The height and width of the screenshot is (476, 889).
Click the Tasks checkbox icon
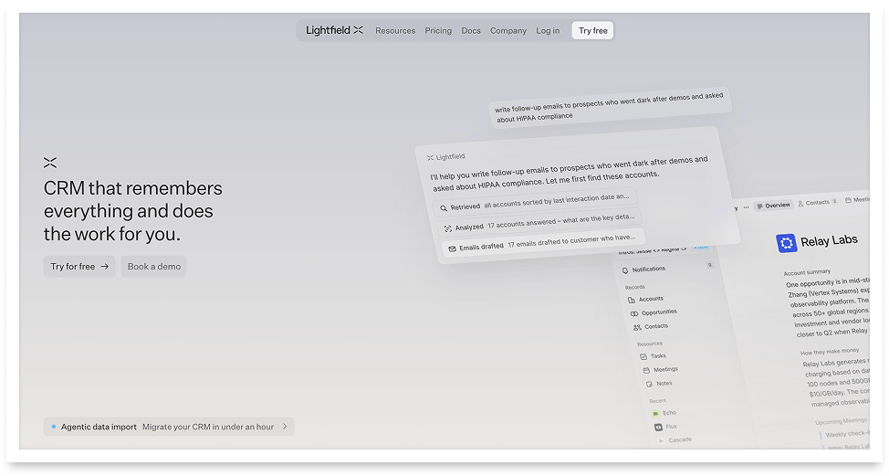pyautogui.click(x=643, y=357)
